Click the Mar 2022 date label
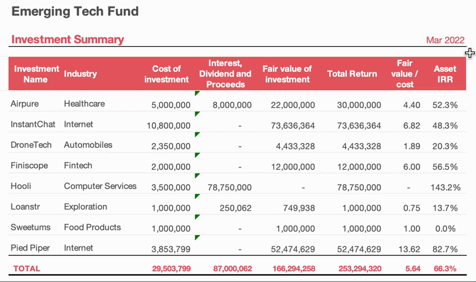This screenshot has height=282, width=476. point(445,40)
